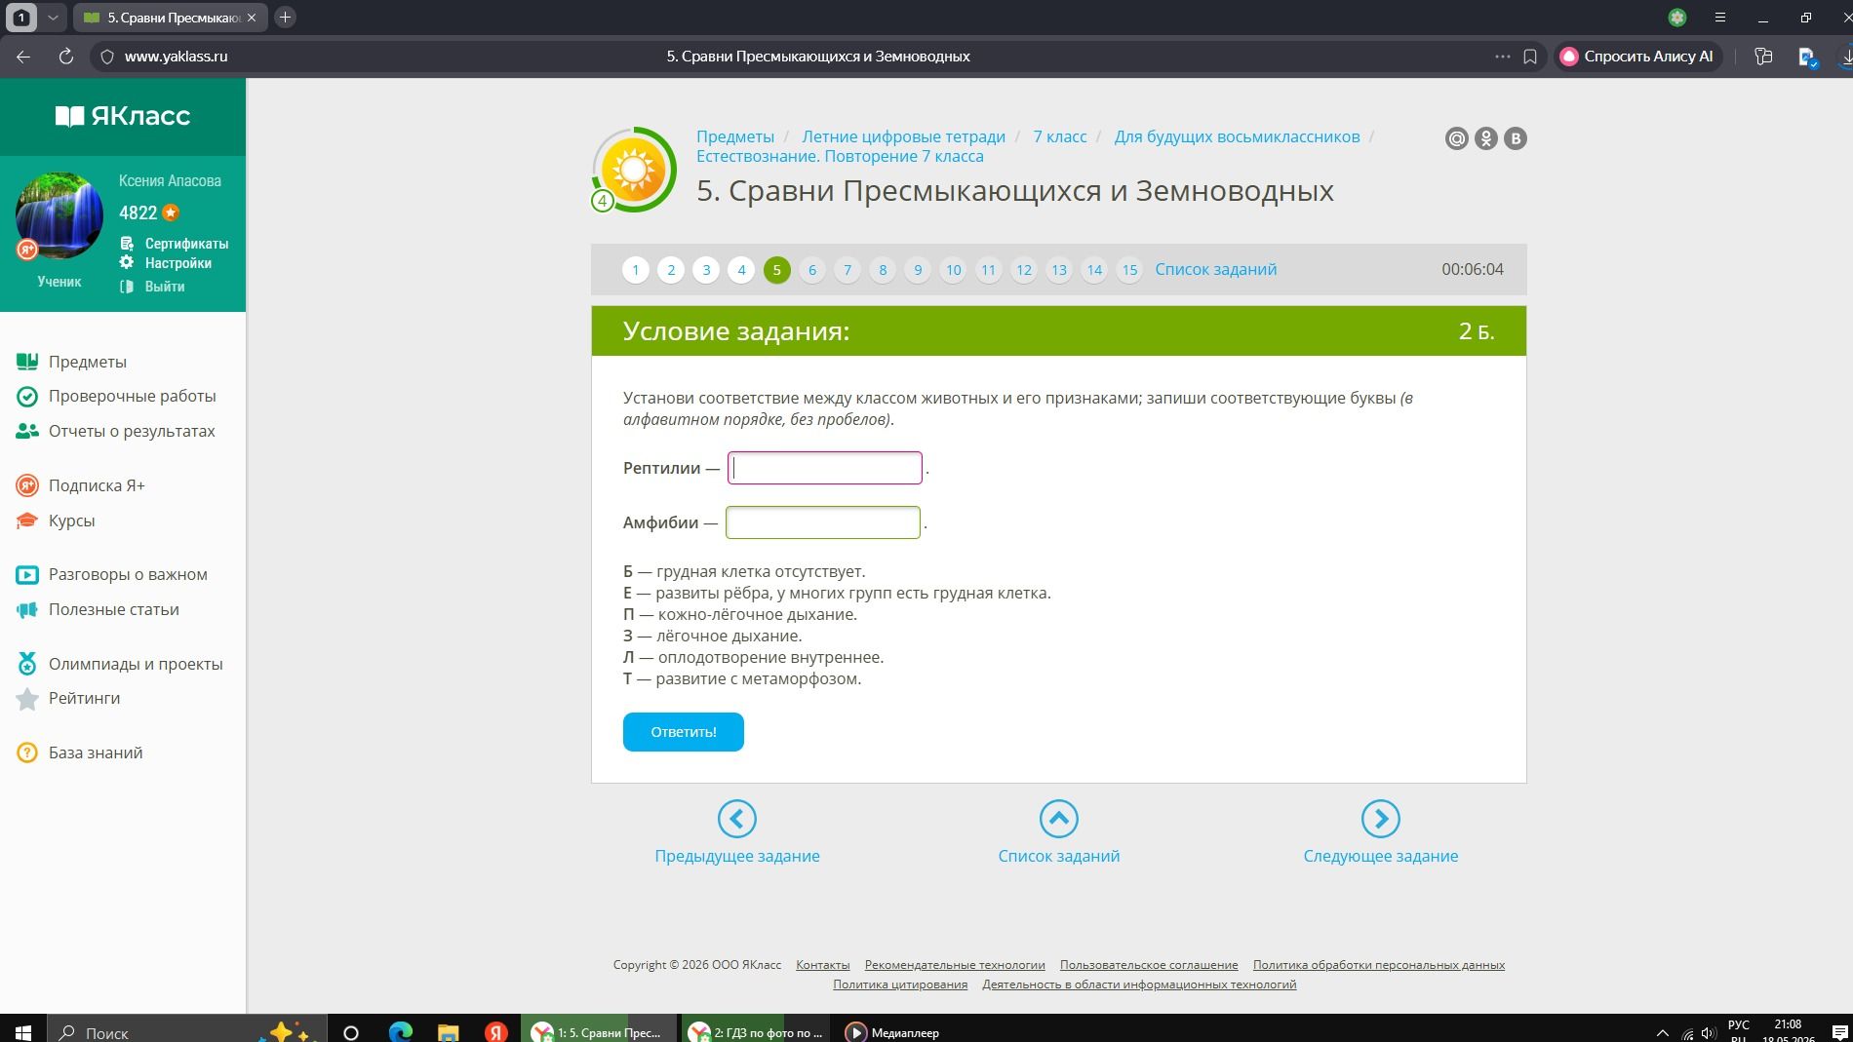Image resolution: width=1853 pixels, height=1042 pixels.
Task: Open Предметы breadcrumb link
Action: pos(735,136)
